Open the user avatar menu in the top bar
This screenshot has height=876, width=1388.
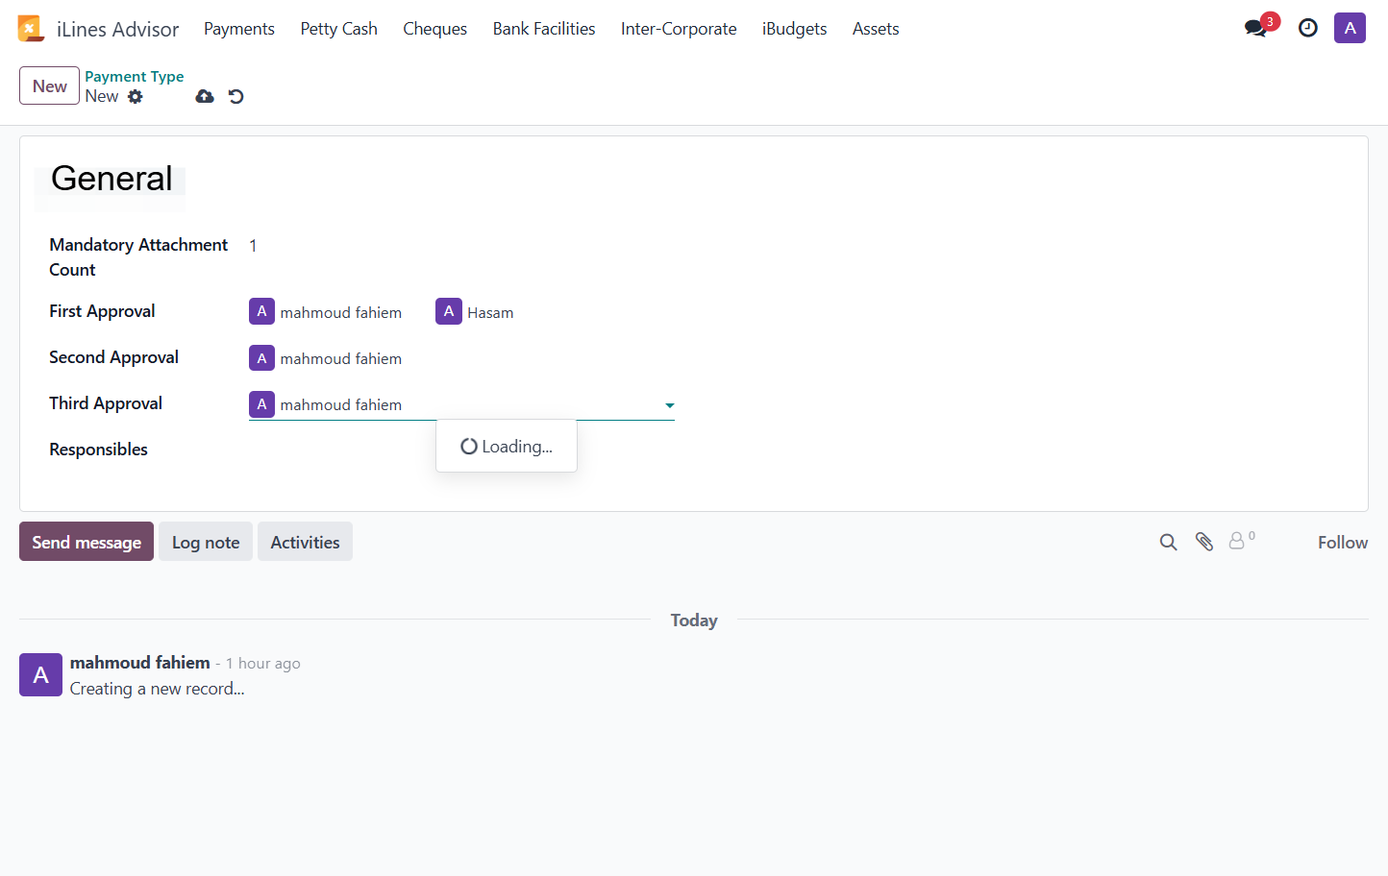point(1350,28)
